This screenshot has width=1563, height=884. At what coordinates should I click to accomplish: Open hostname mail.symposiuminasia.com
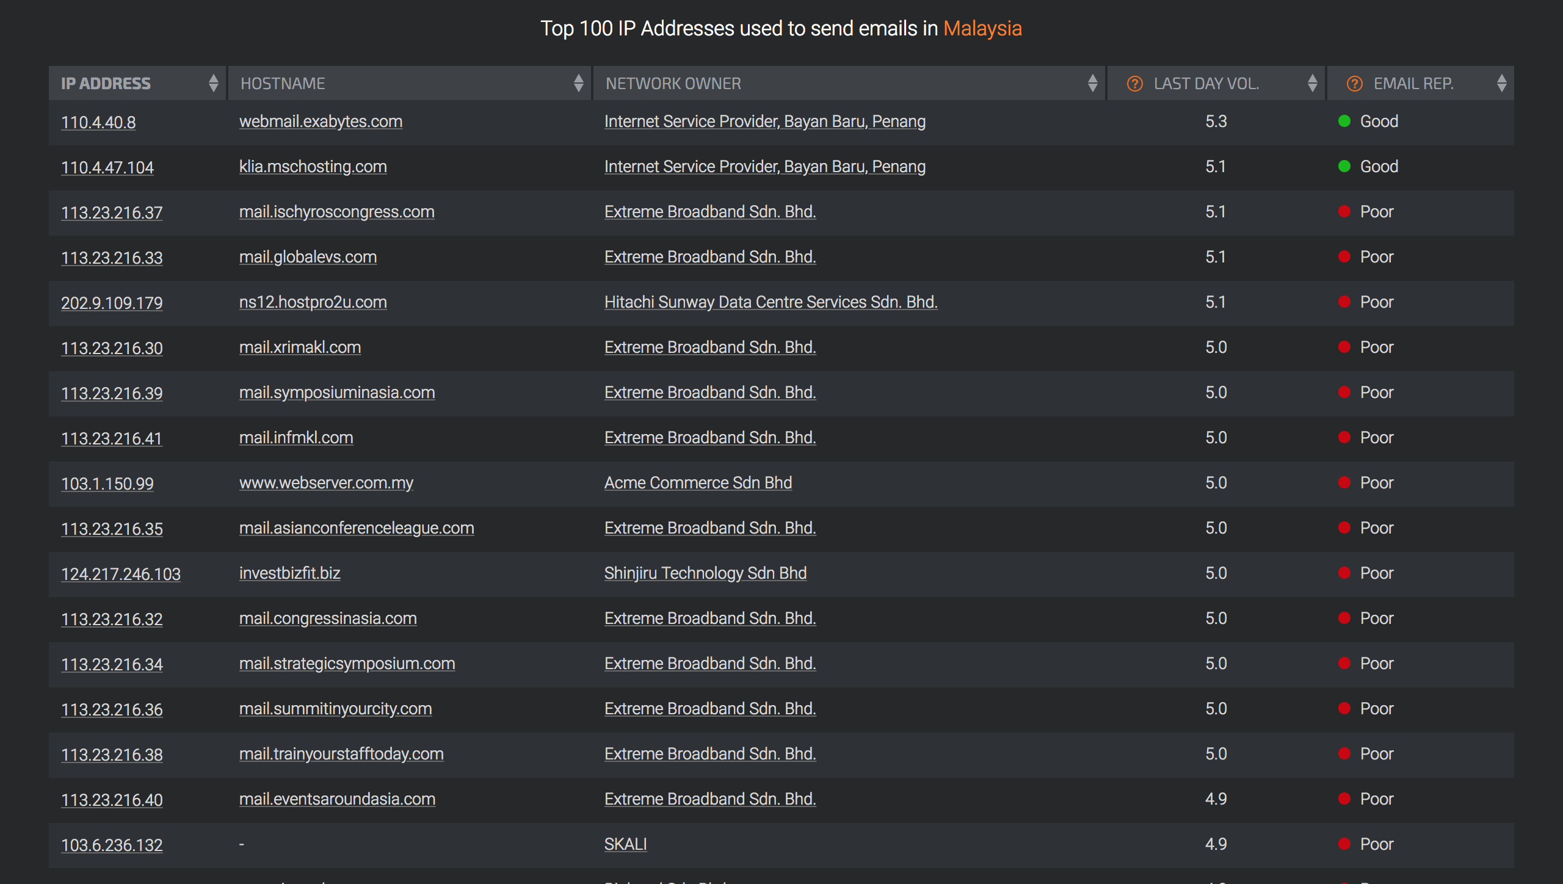(337, 393)
